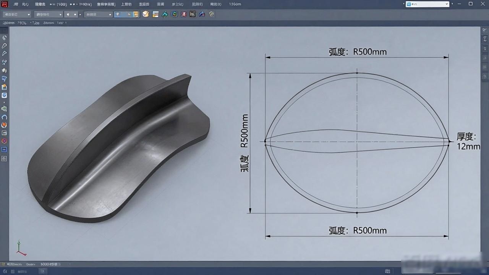Click the green circular swirl toolbar icon
This screenshot has width=489, height=275.
(174, 14)
